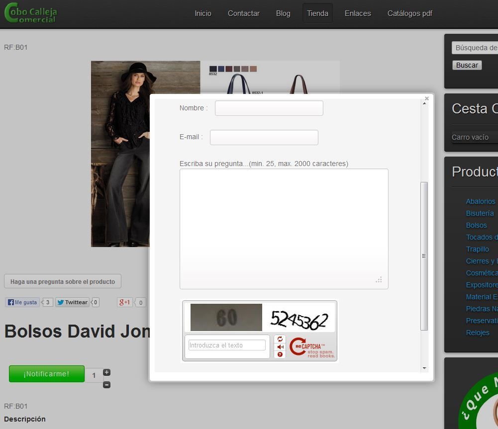Click the popup scrollbar down arrow

424,368
